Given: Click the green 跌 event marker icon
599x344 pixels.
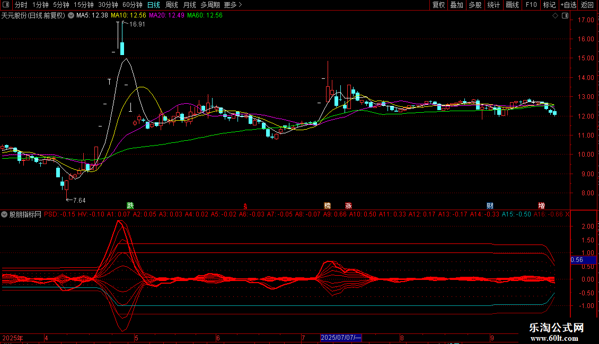Looking at the screenshot, I should [x=130, y=205].
